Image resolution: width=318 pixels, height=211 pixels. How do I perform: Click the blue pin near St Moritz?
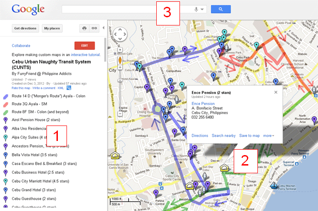click(x=213, y=76)
